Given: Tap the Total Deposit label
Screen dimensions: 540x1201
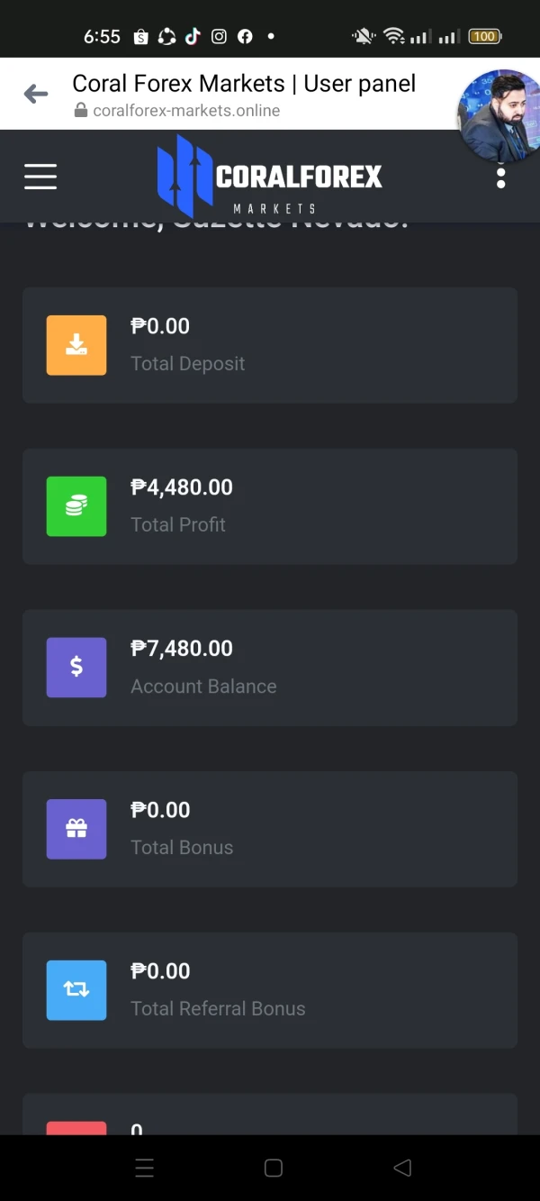Looking at the screenshot, I should (187, 364).
